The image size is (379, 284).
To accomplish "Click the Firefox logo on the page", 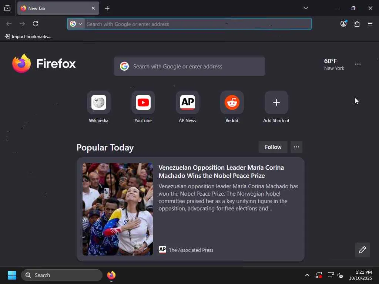I will tap(44, 64).
